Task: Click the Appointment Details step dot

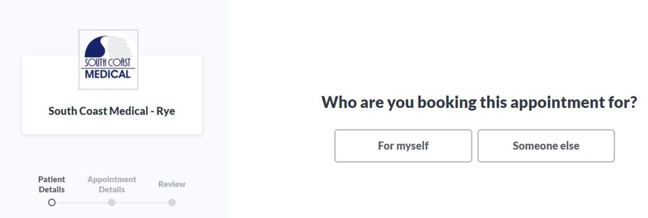Action: (111, 203)
